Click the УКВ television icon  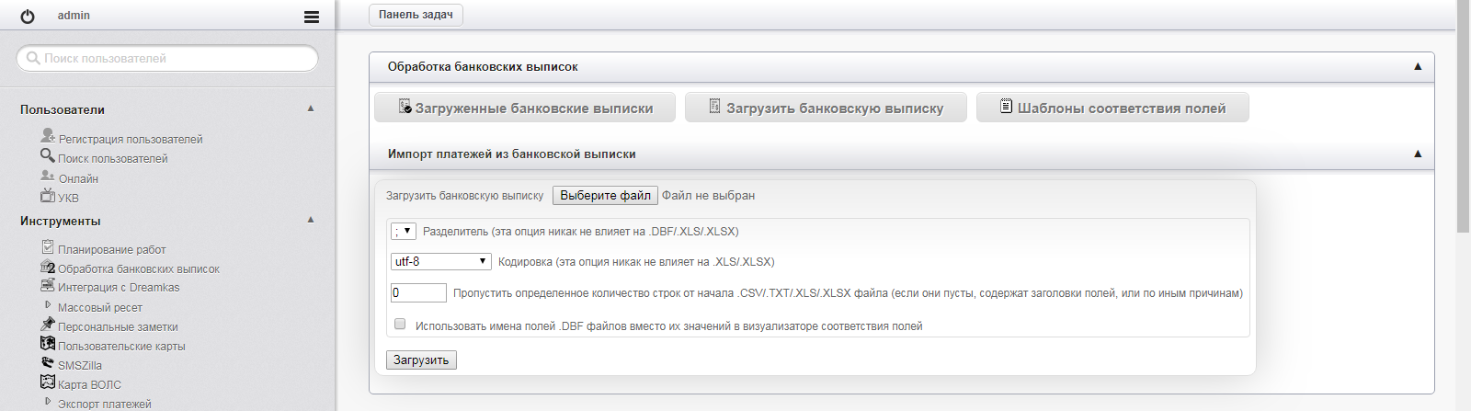coord(48,195)
